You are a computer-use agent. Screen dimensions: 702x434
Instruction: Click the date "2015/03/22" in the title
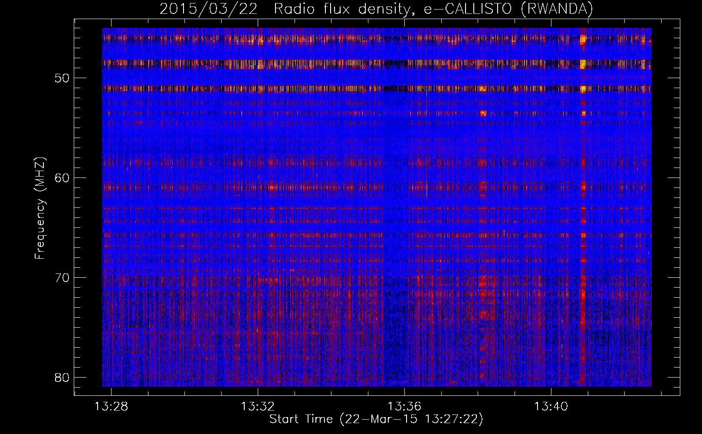(x=208, y=9)
